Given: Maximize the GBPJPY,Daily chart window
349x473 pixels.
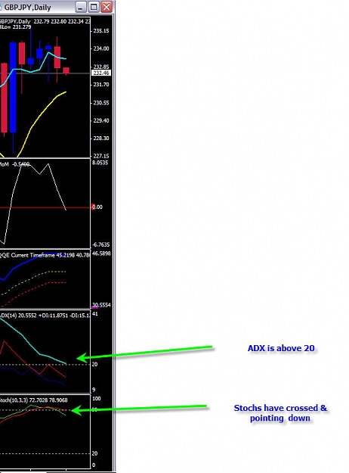Looking at the screenshot, I should coord(94,7).
